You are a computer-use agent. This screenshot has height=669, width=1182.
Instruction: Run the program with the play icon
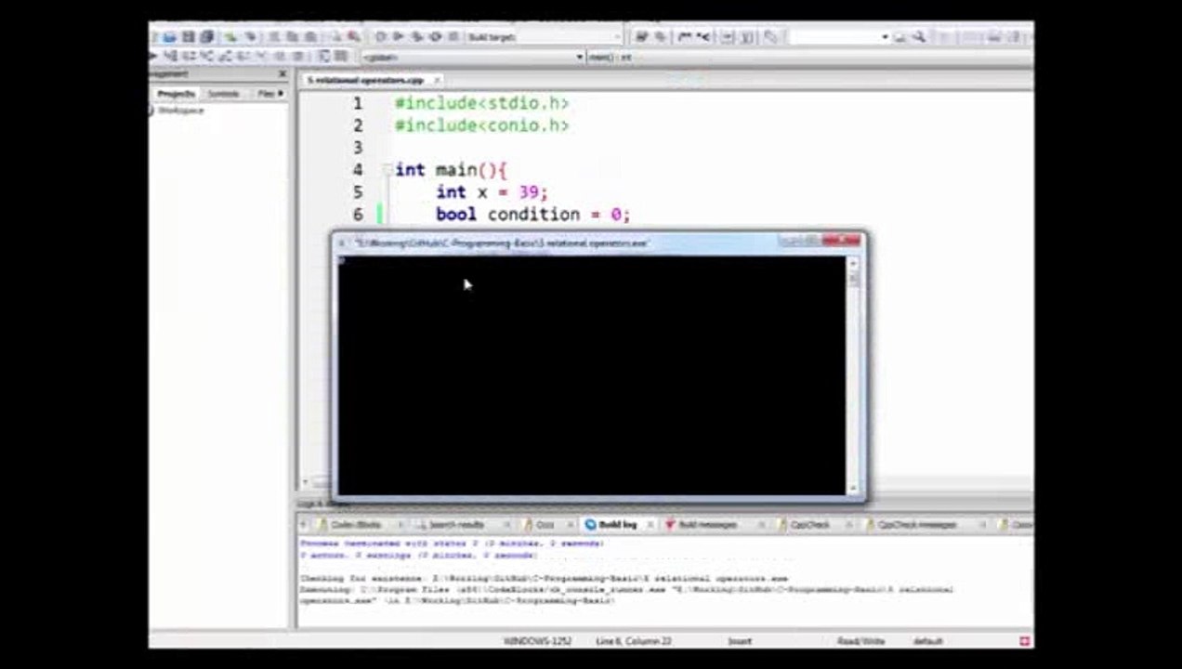tap(398, 37)
